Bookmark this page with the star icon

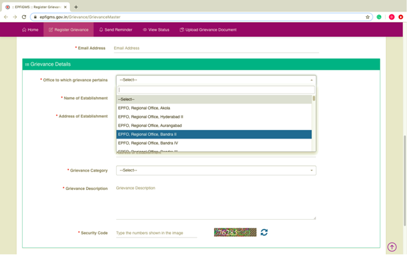(368, 17)
